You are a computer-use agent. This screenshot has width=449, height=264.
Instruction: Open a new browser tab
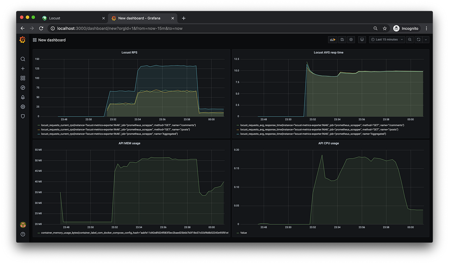pyautogui.click(x=184, y=18)
